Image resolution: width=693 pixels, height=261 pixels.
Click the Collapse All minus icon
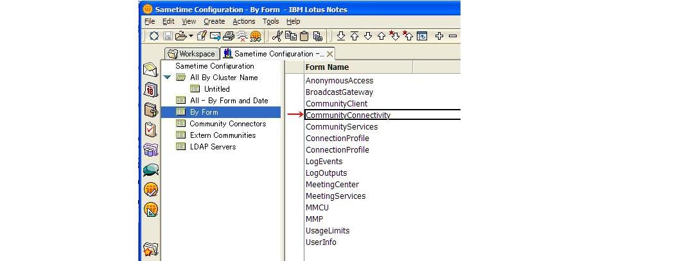pyautogui.click(x=453, y=36)
